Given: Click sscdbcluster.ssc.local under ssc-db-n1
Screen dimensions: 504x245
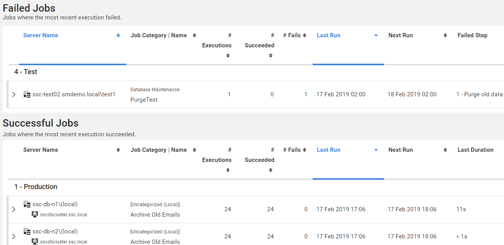Looking at the screenshot, I should [64, 214].
